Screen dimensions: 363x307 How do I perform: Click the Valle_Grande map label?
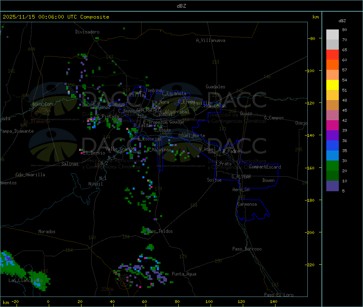[119, 148]
